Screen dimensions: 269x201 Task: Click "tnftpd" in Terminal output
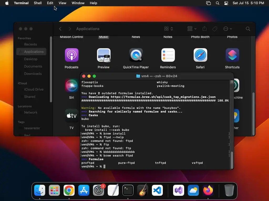161,163
